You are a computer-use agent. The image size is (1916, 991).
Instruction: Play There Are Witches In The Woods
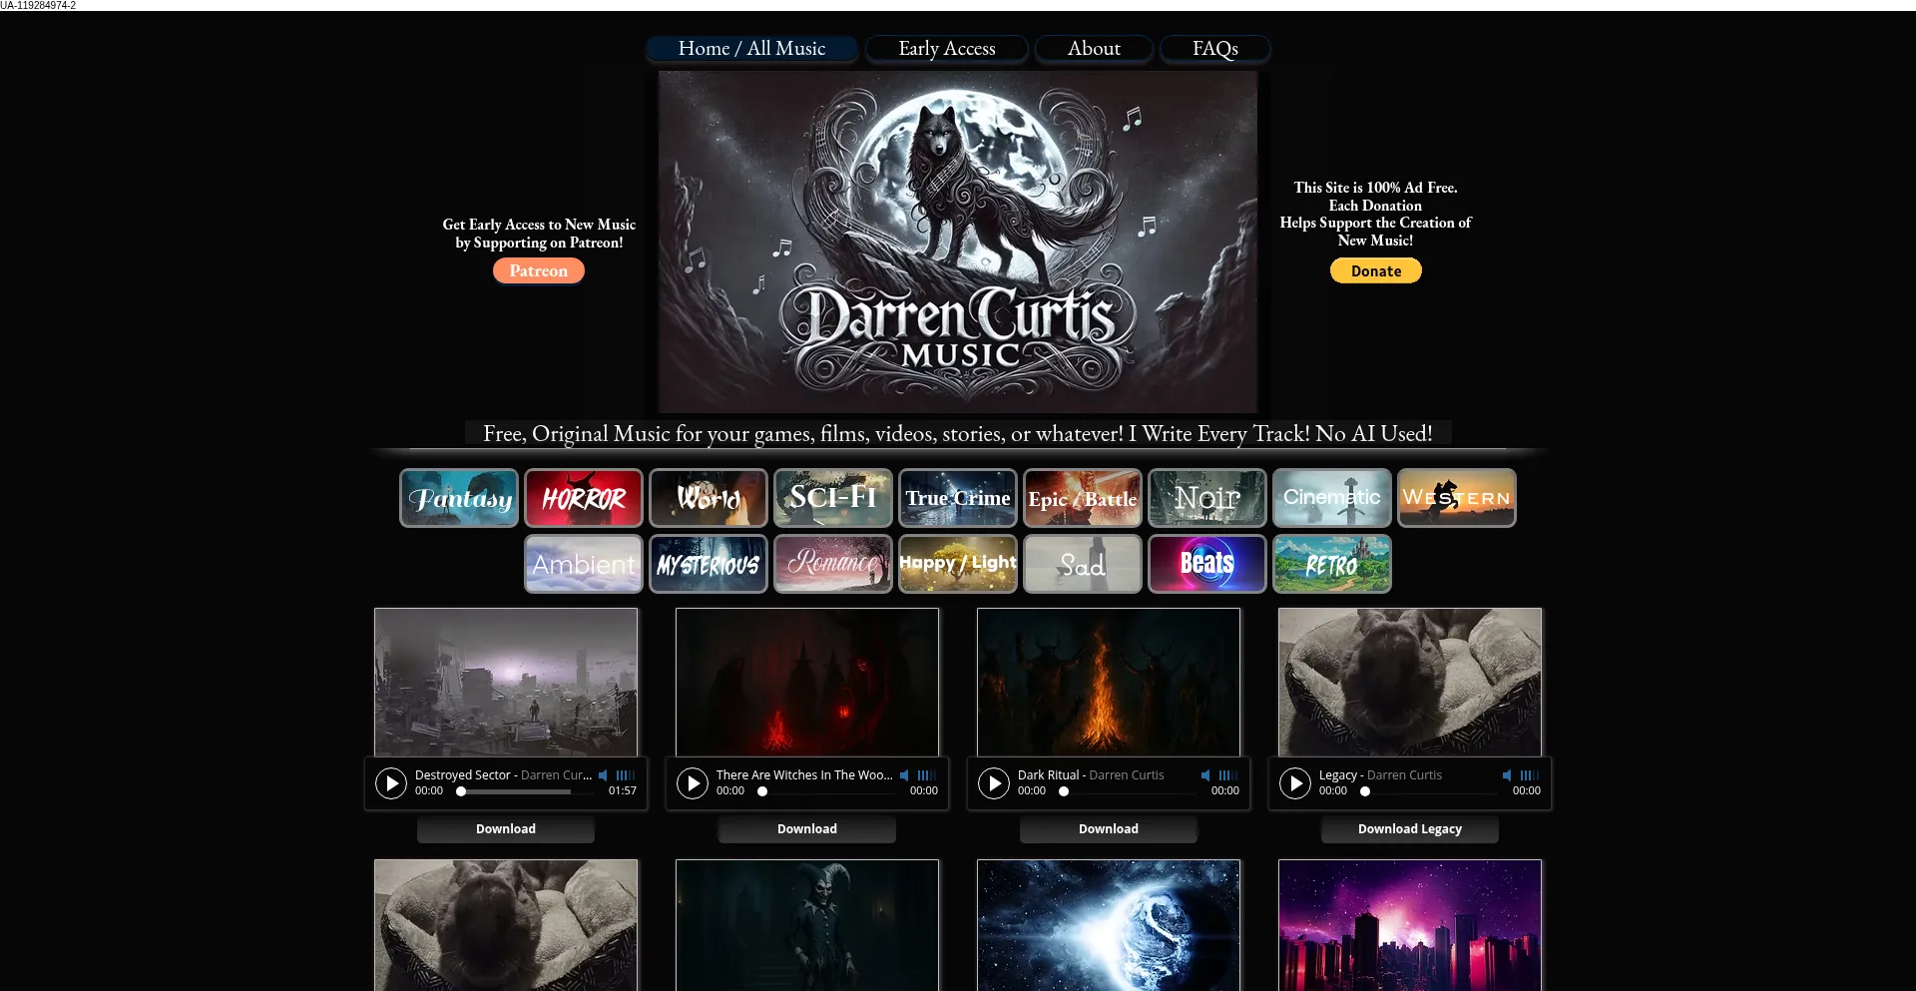[x=693, y=783]
